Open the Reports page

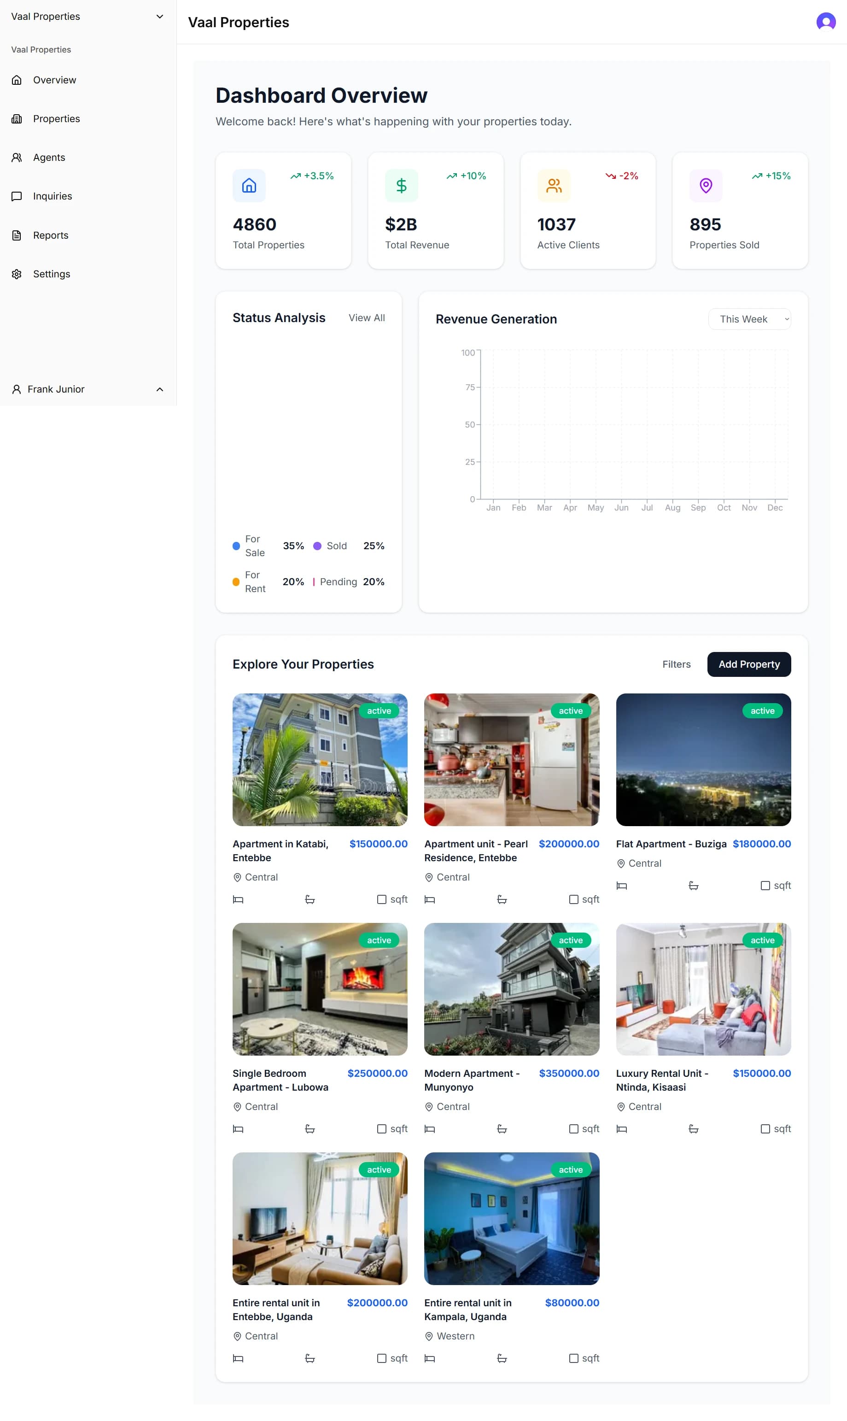88,235
